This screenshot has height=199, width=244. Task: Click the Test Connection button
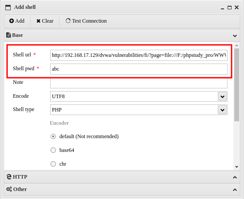pyautogui.click(x=86, y=21)
